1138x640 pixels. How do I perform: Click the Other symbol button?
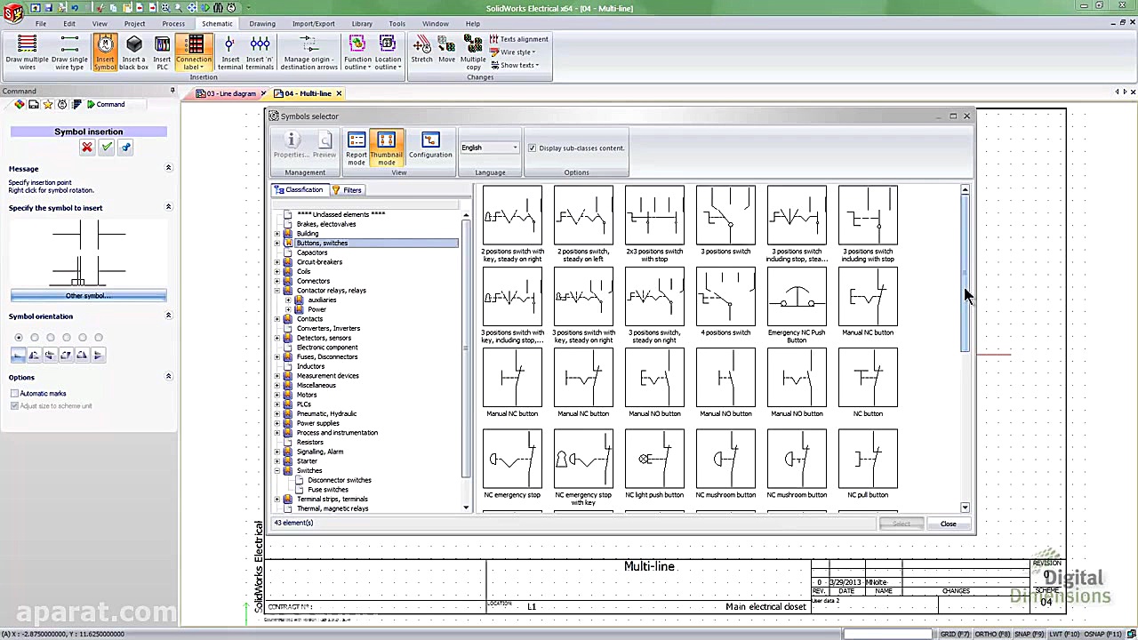86,295
